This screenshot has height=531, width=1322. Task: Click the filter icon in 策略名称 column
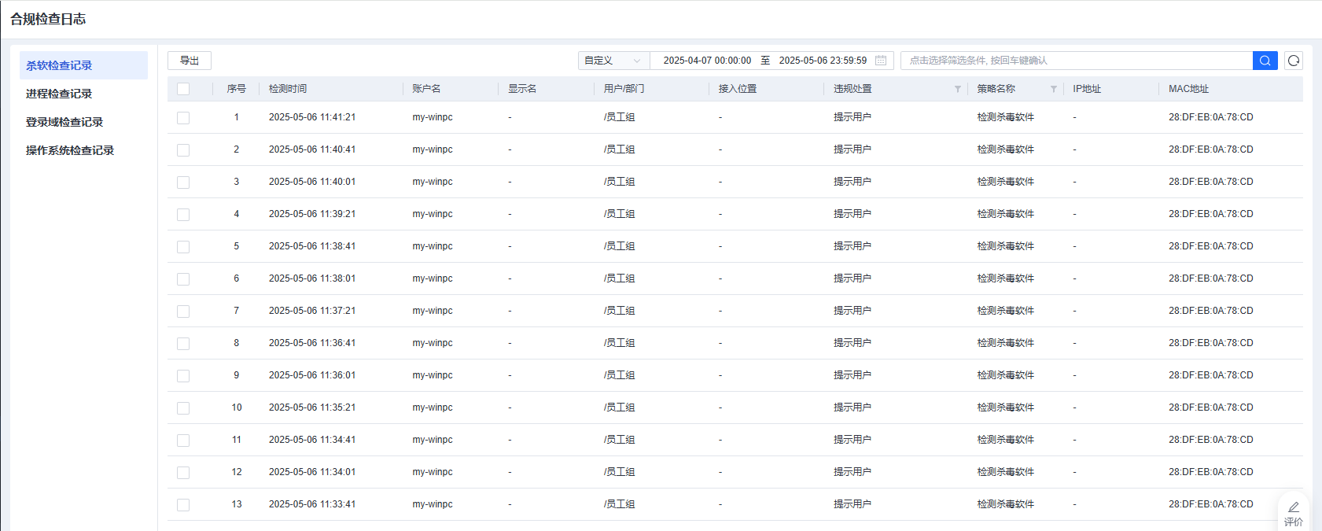coord(1053,89)
